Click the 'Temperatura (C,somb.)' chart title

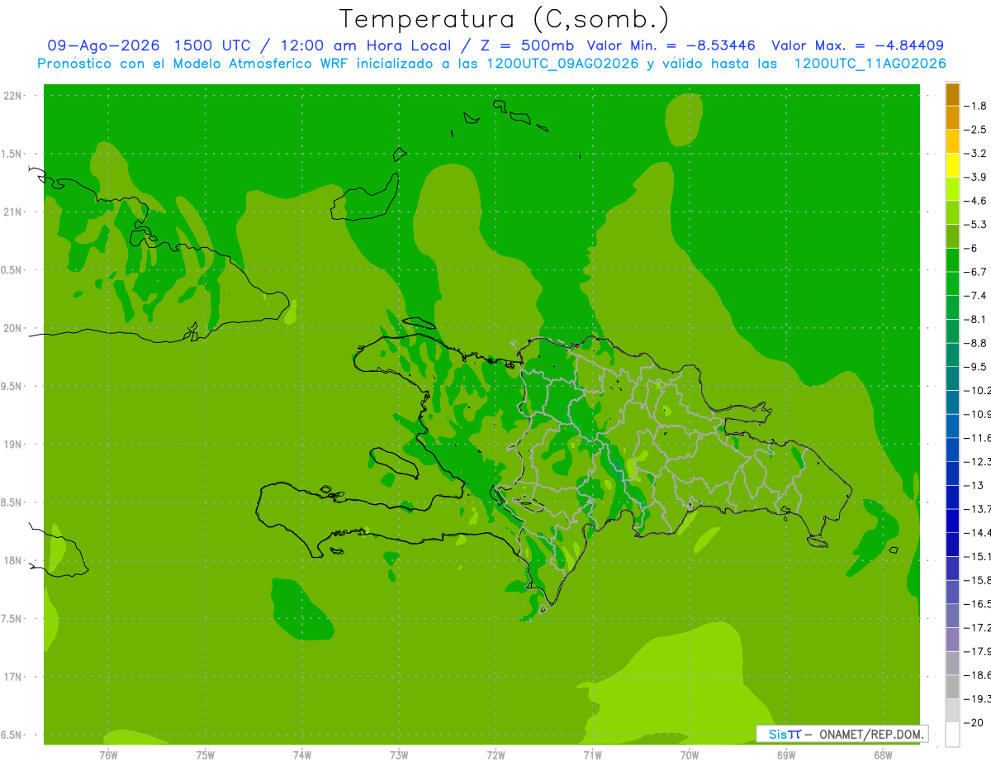pyautogui.click(x=505, y=19)
